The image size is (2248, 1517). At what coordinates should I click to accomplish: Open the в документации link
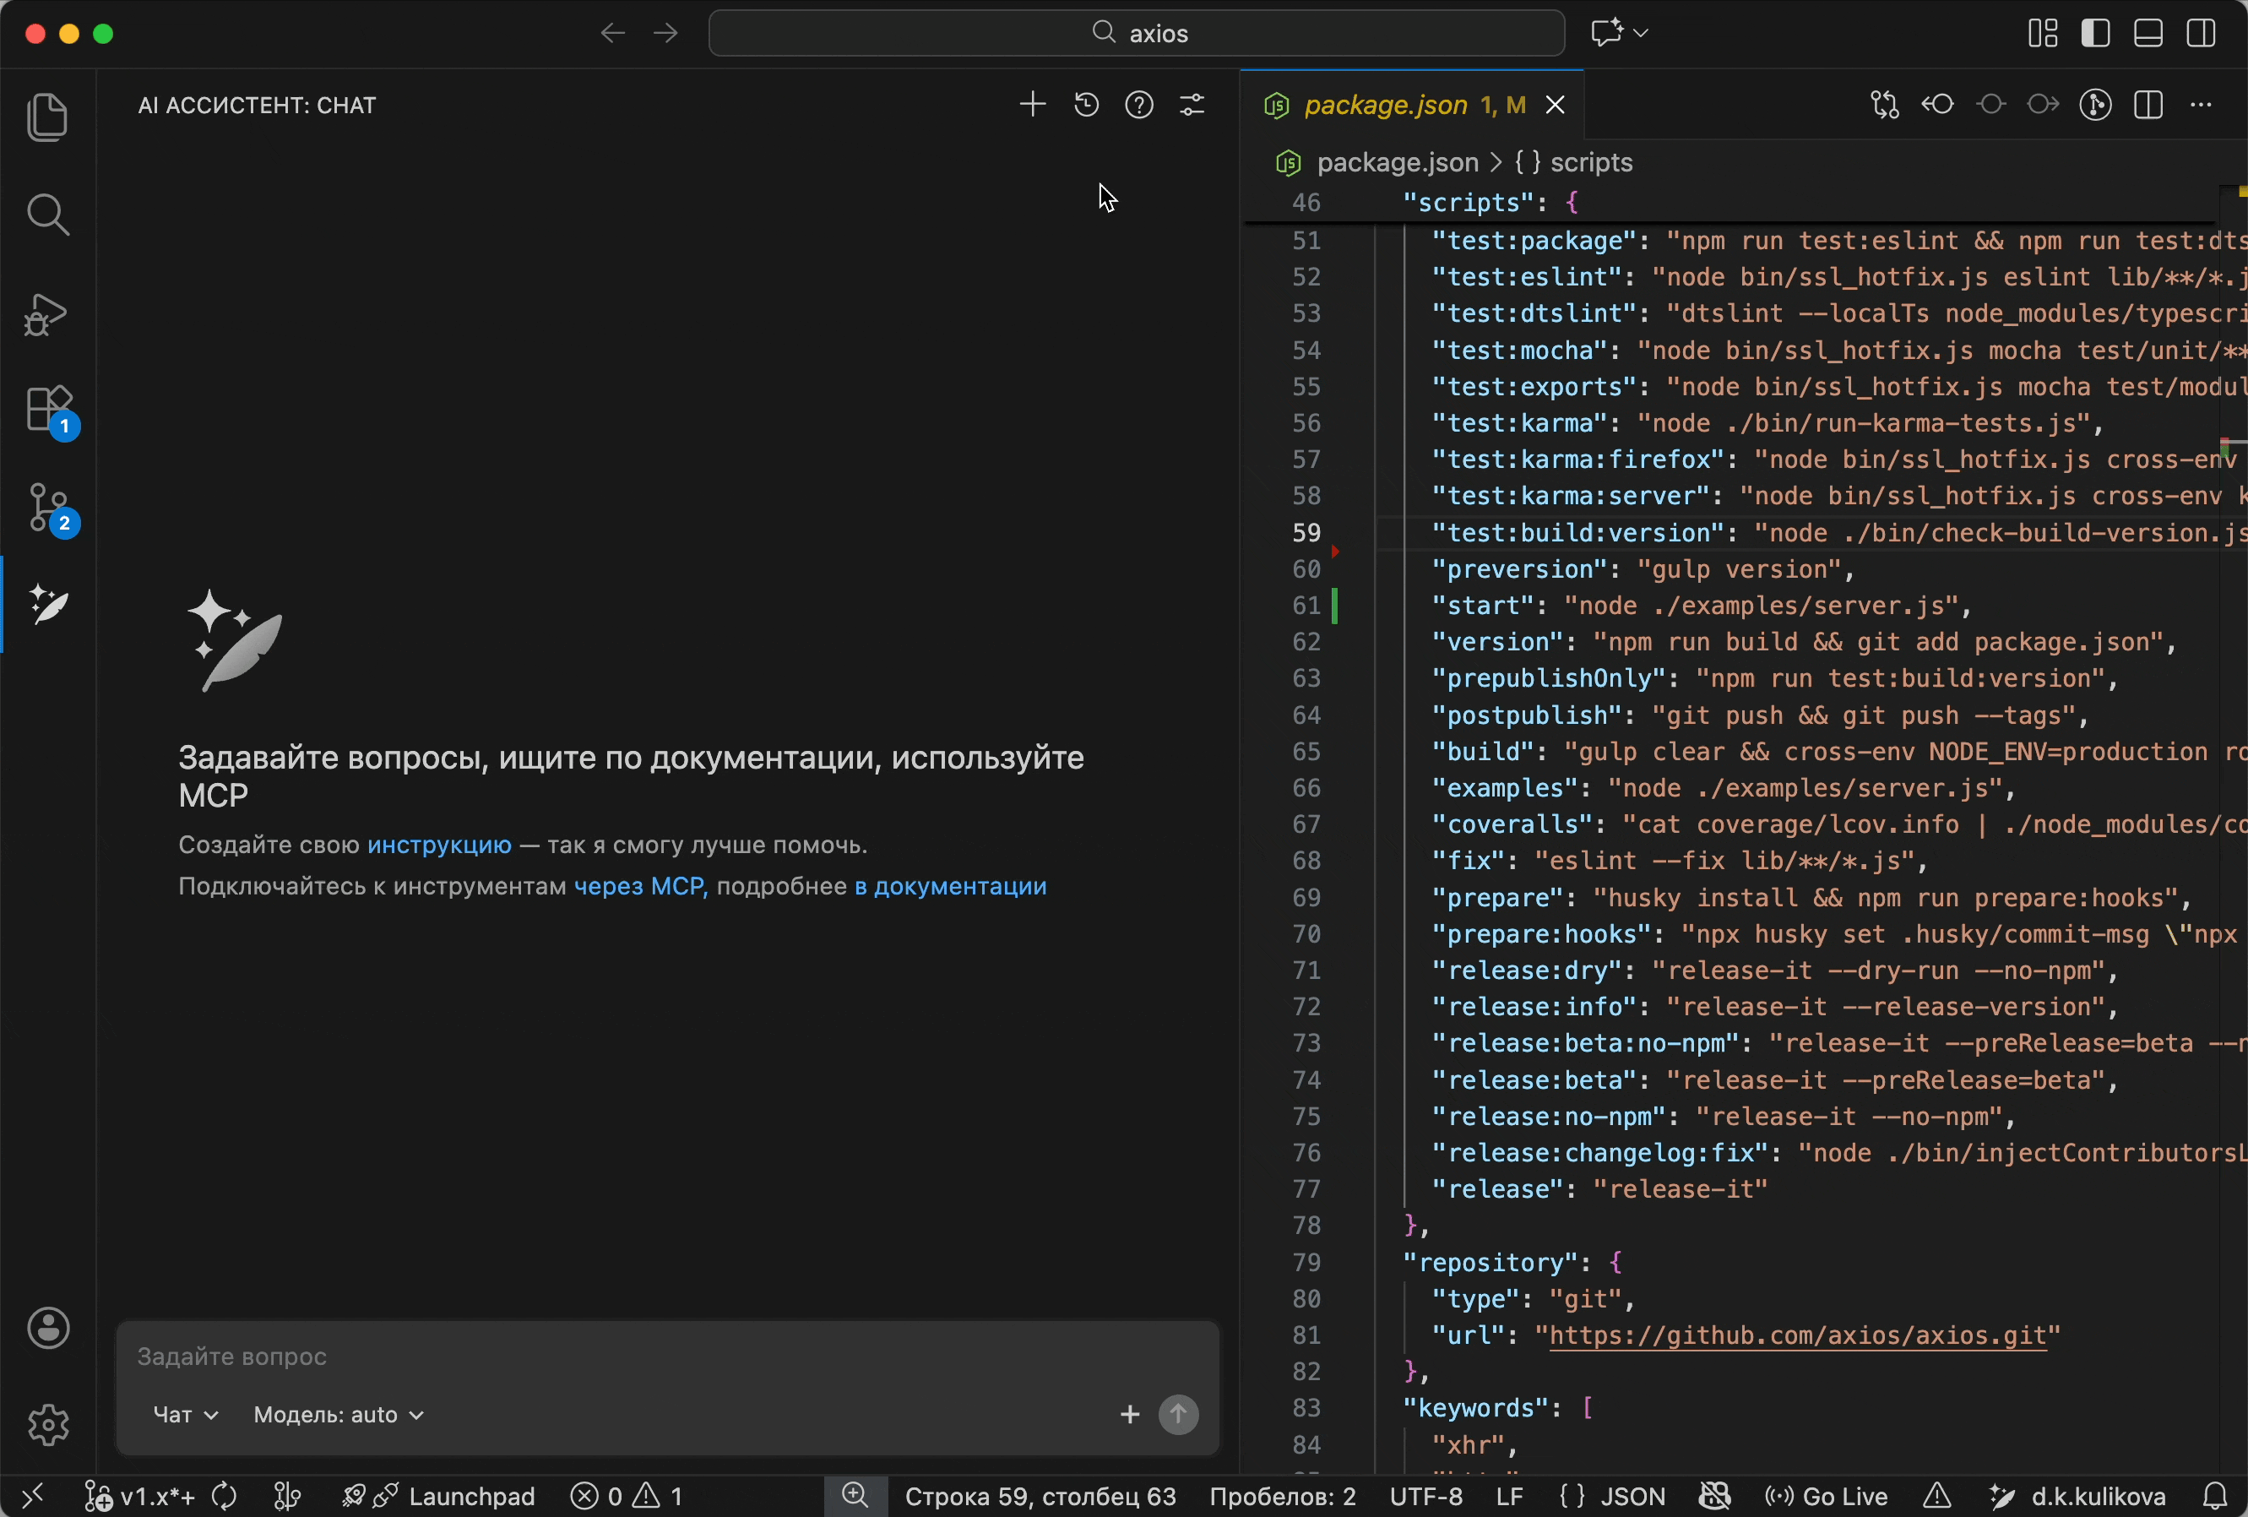950,886
